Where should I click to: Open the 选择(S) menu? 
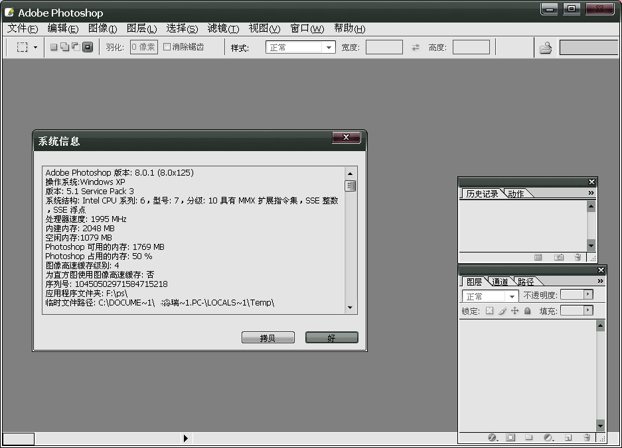(x=182, y=28)
